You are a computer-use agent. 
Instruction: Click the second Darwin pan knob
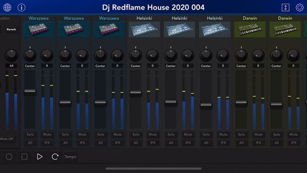(276, 56)
